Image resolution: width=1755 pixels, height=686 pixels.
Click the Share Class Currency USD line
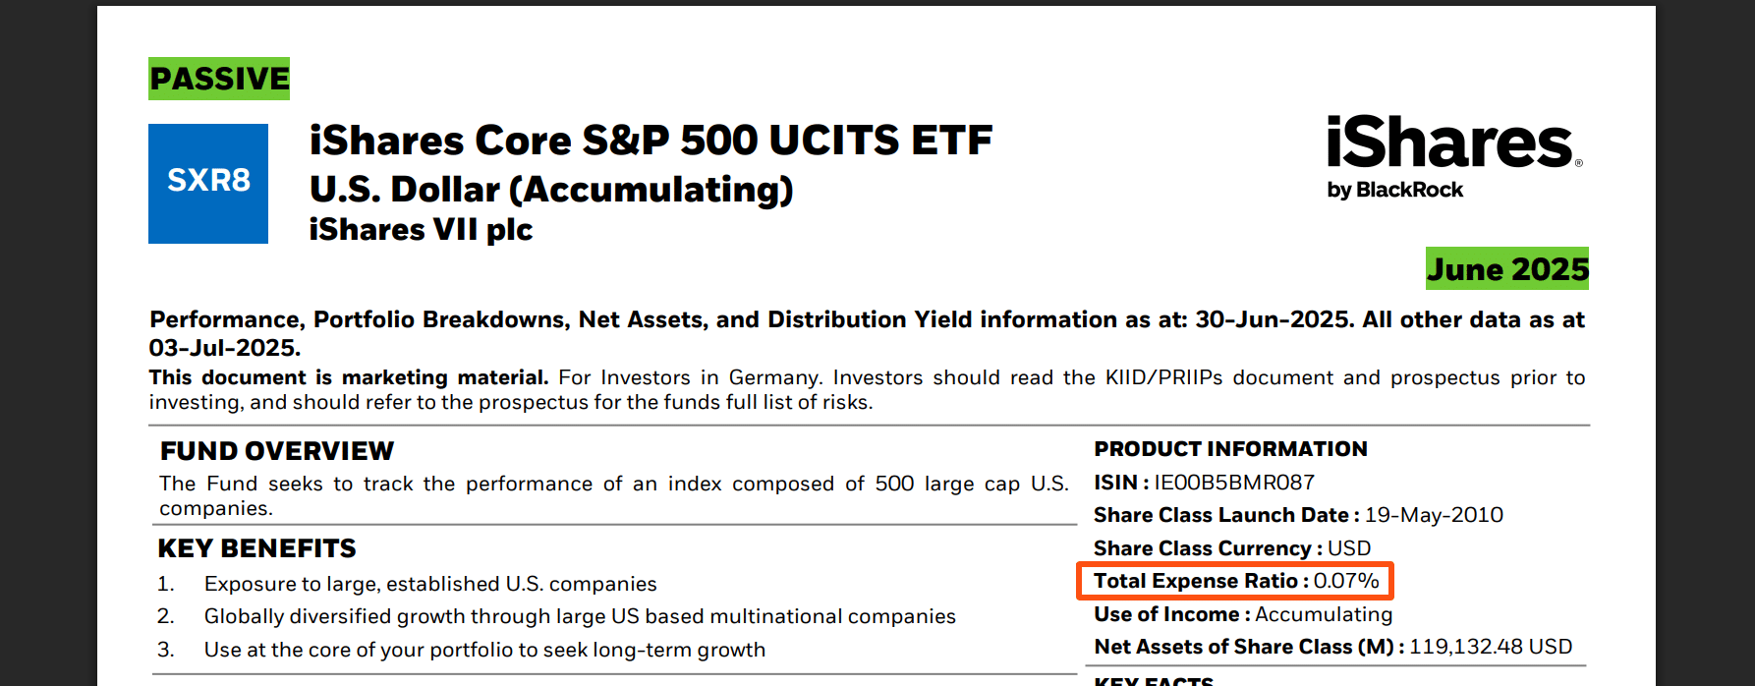tap(1232, 548)
